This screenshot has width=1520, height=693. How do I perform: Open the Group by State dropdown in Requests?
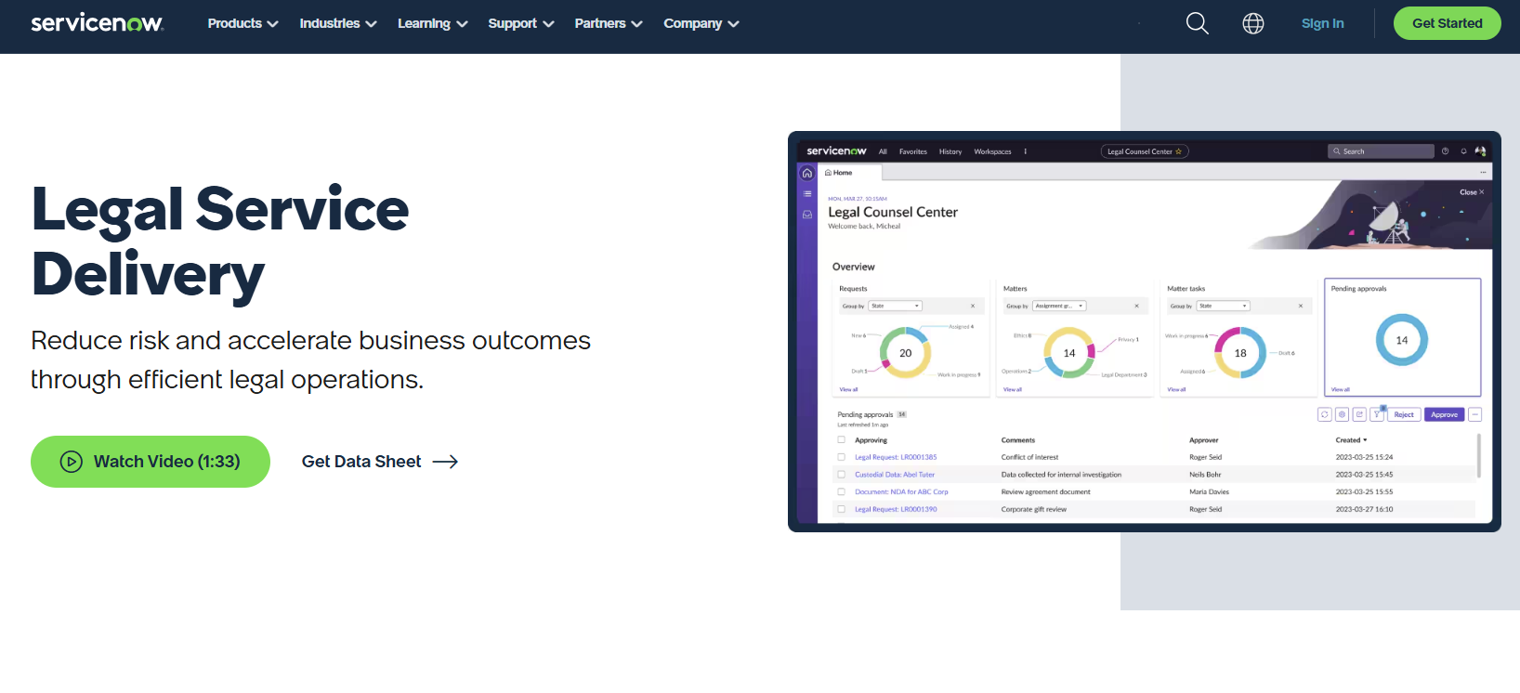(x=896, y=306)
